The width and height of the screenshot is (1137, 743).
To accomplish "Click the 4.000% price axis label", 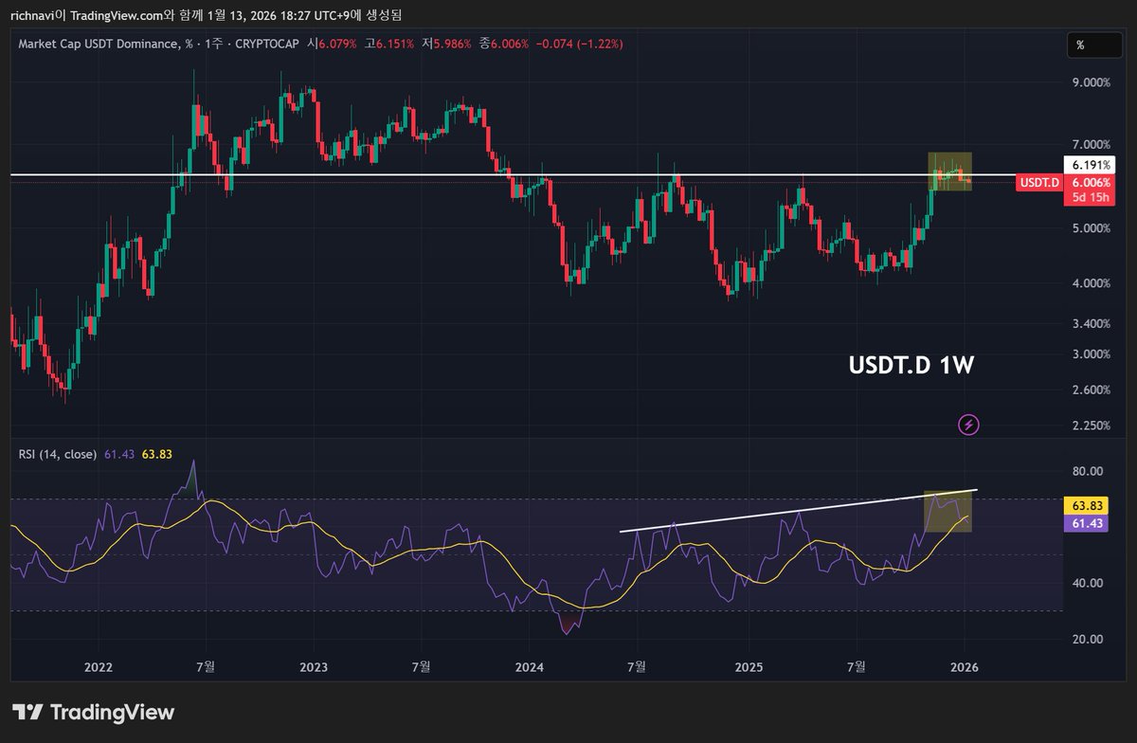I will tap(1090, 283).
